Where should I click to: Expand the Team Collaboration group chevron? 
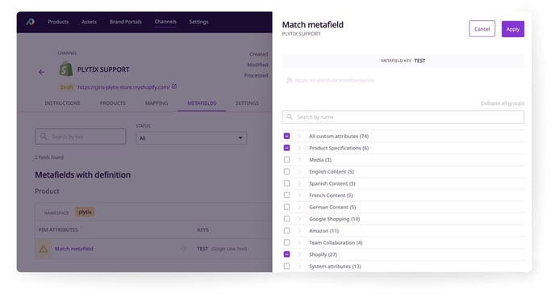[299, 242]
